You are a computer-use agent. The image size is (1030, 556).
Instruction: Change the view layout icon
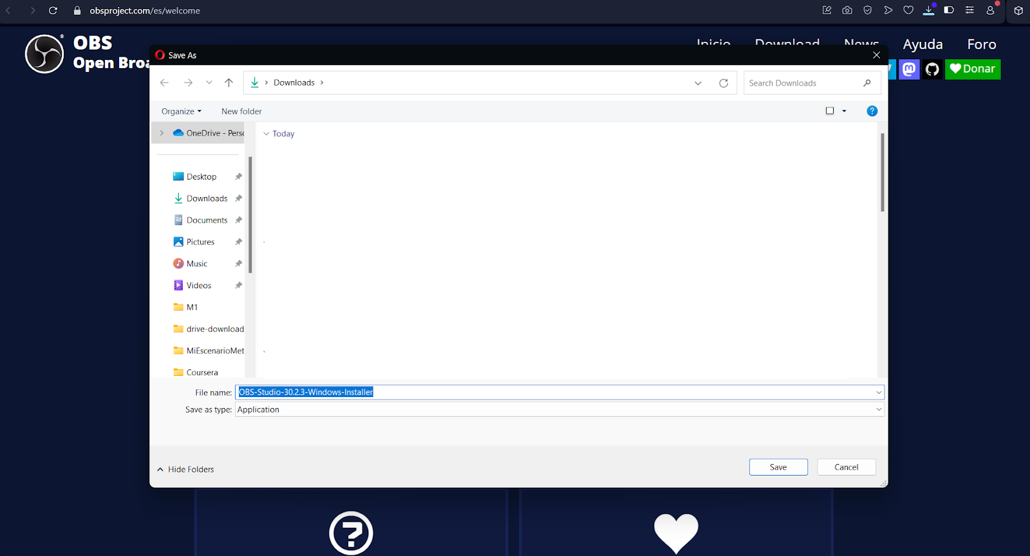click(830, 111)
